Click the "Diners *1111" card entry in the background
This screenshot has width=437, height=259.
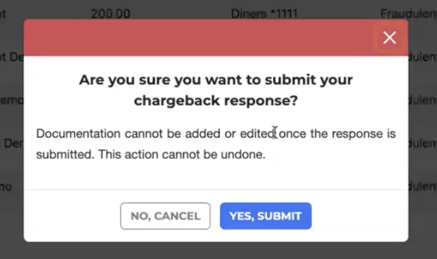[x=264, y=13]
